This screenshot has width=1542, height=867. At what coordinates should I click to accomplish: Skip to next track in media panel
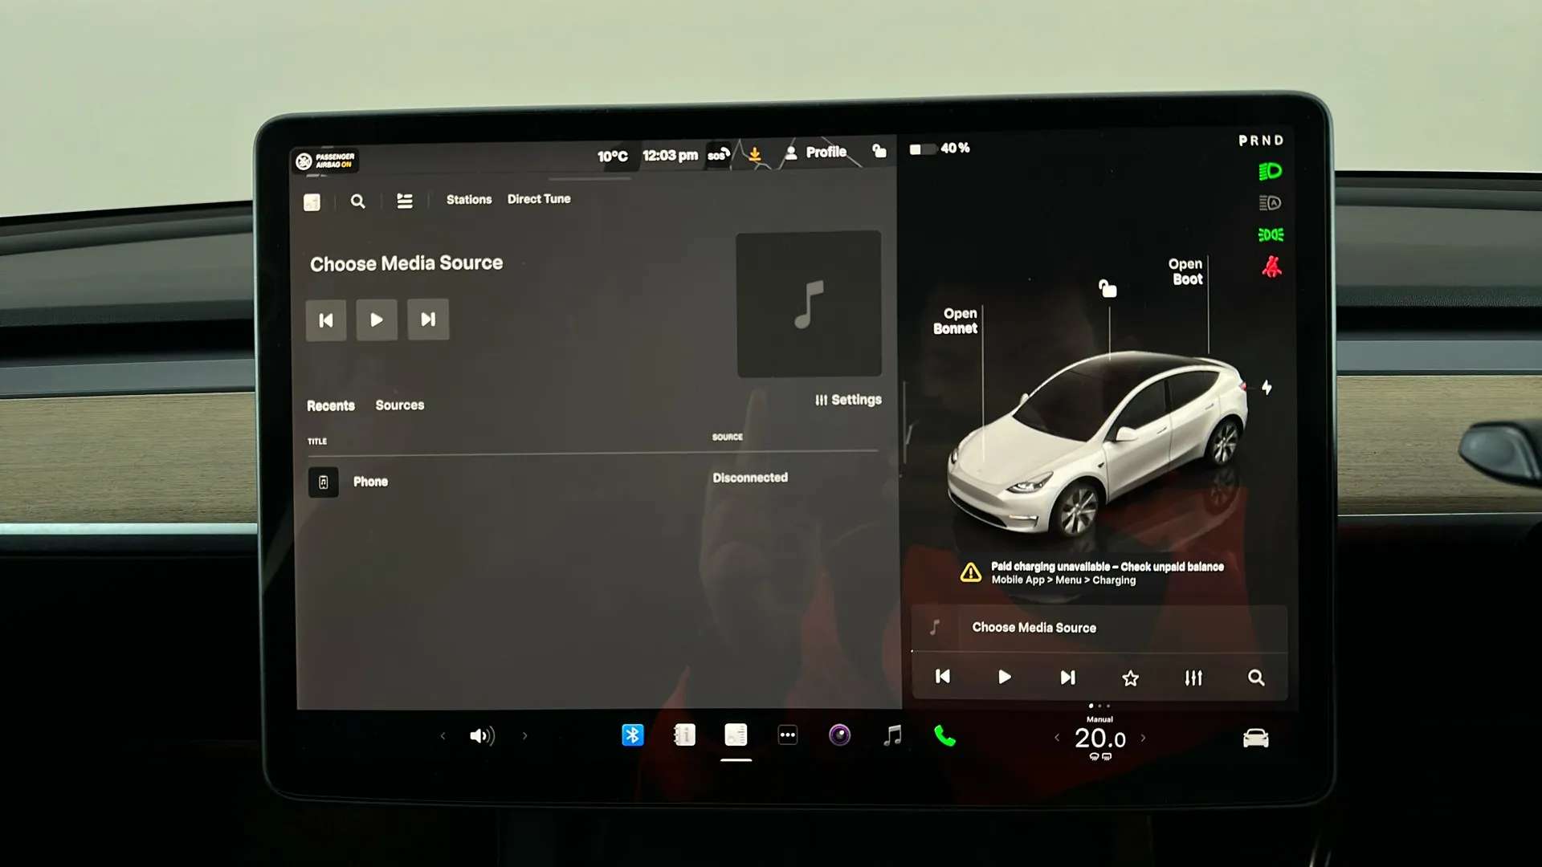tap(428, 320)
